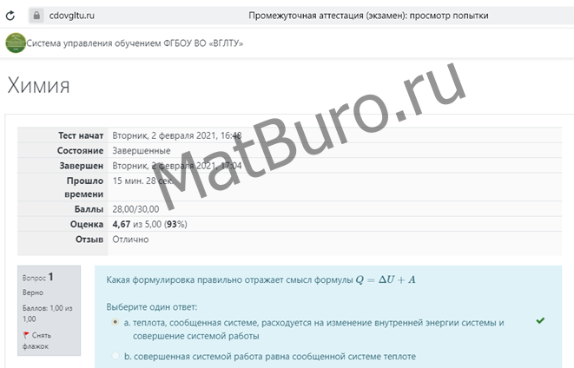Select answer option a radio button
This screenshot has width=574, height=368.
tap(115, 322)
